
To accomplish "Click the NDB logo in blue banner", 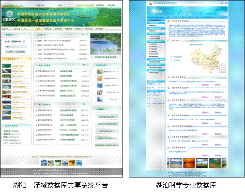I will click(x=158, y=11).
